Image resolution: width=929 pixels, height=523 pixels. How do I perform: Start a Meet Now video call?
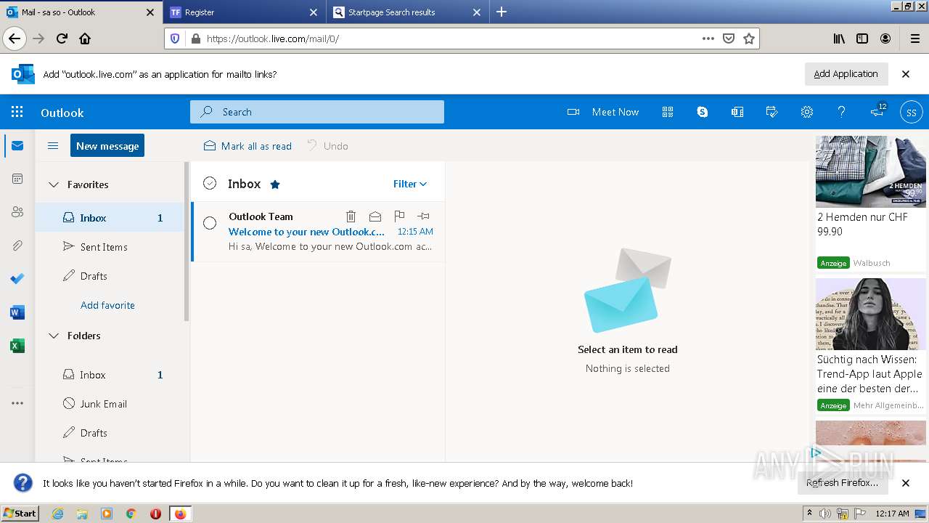coord(603,112)
